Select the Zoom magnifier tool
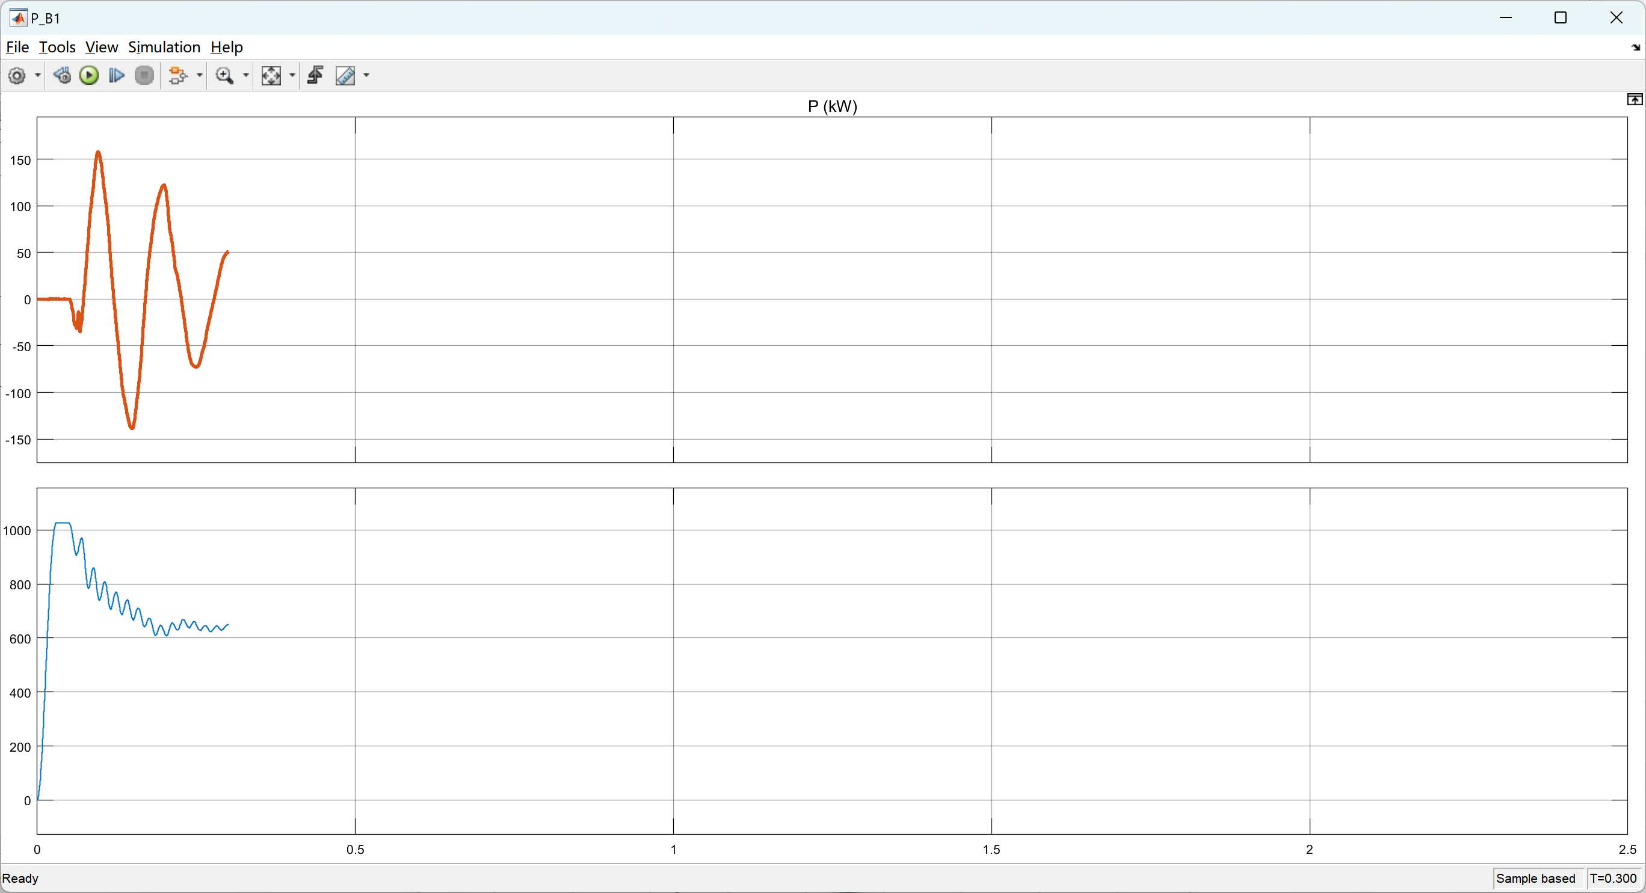This screenshot has height=893, width=1646. click(x=224, y=76)
